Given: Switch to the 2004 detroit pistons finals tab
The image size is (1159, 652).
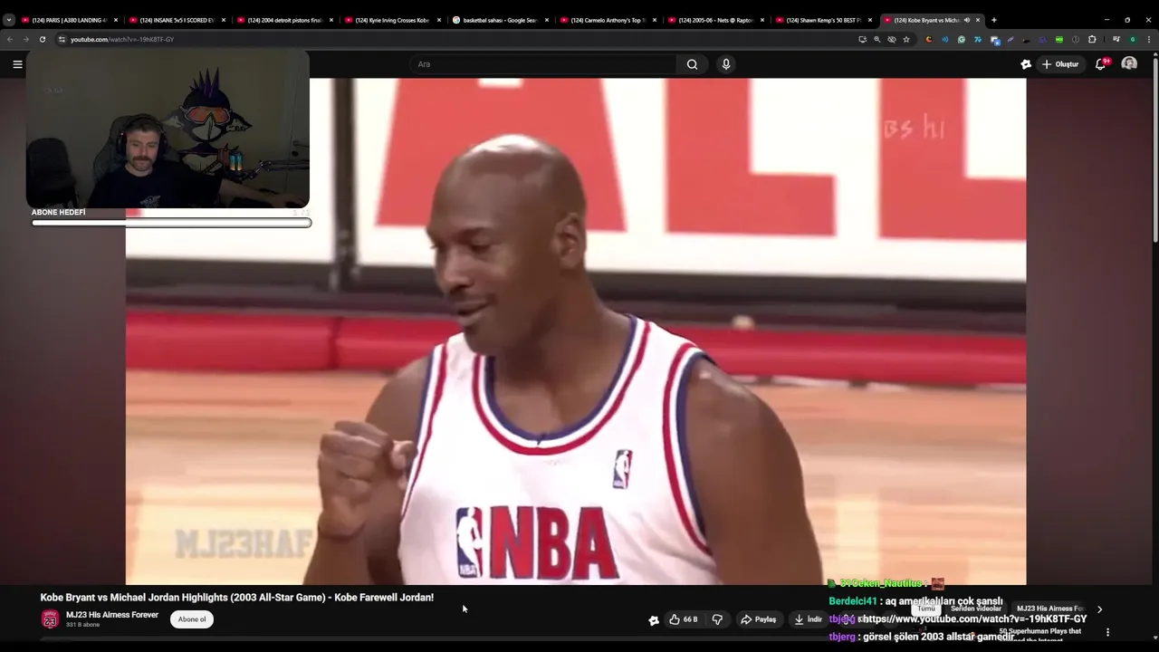Looking at the screenshot, I should click(x=283, y=20).
